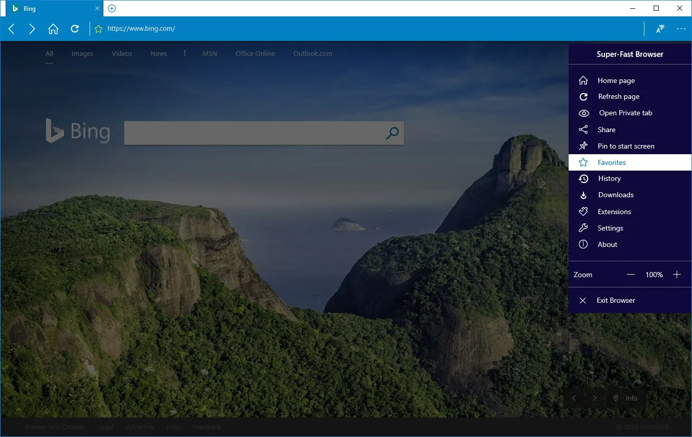
Task: Choose Refresh page from the menu
Action: click(630, 96)
